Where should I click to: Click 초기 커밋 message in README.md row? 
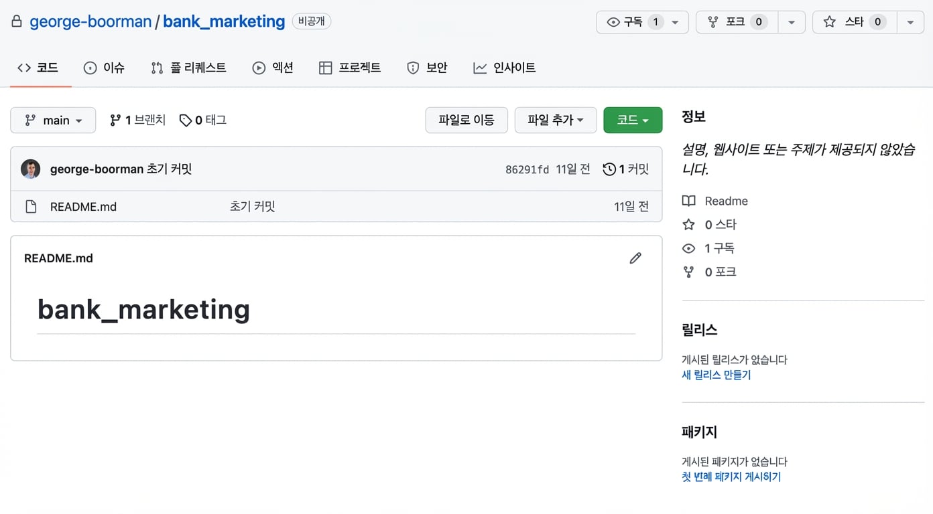point(253,207)
